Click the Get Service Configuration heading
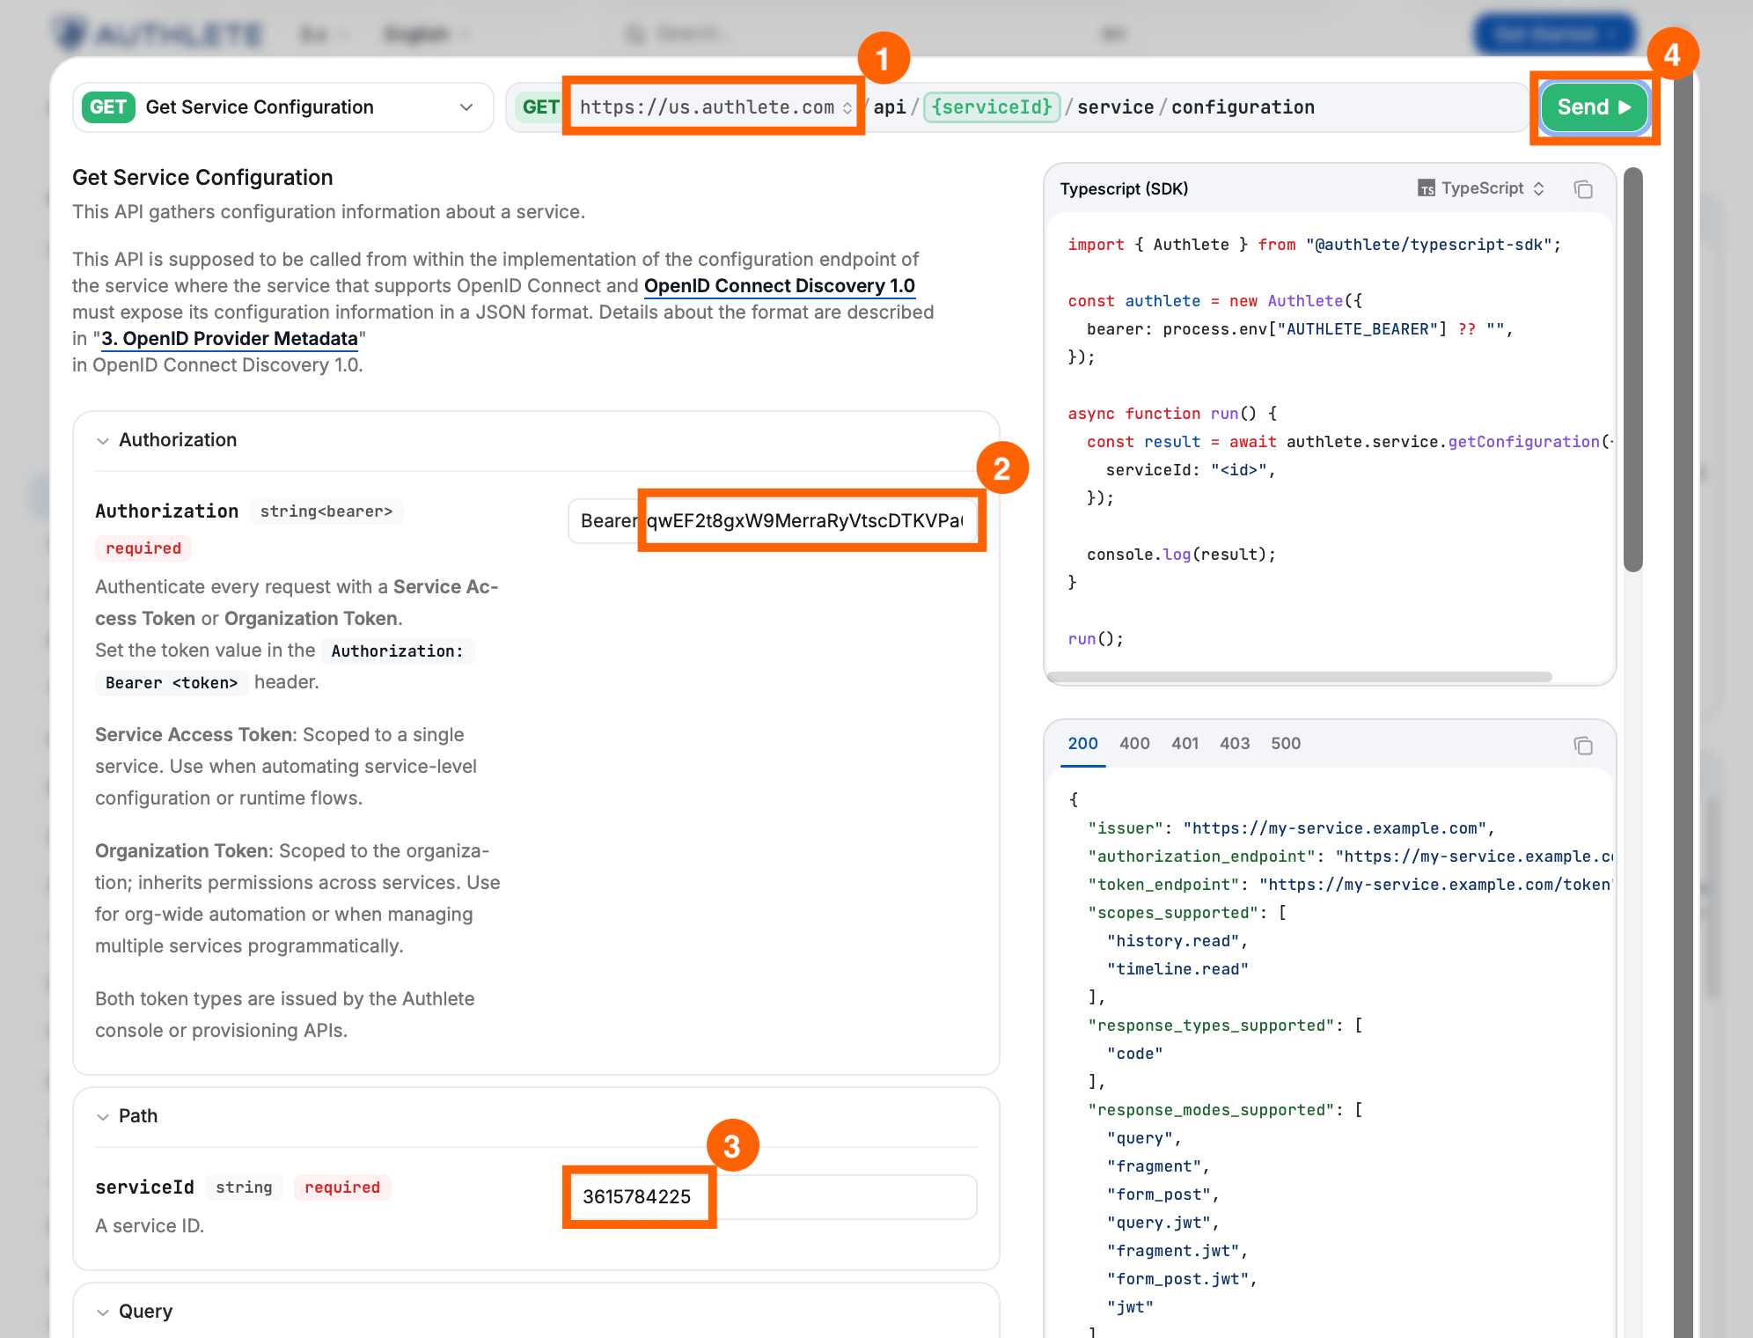This screenshot has height=1338, width=1753. tap(202, 178)
